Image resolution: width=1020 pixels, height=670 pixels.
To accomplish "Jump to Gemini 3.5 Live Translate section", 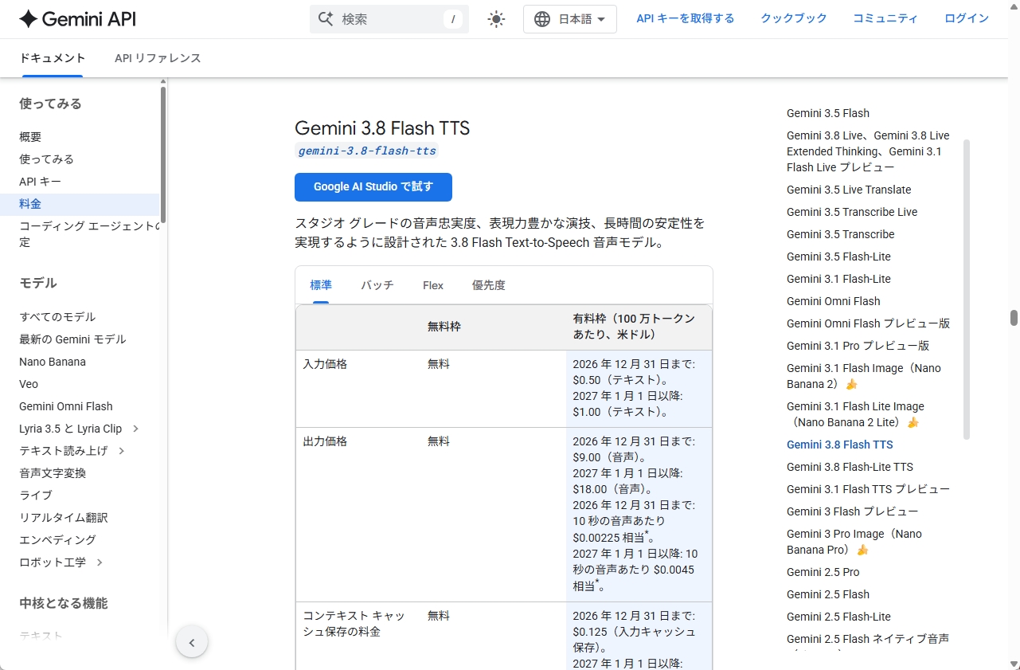I will [x=849, y=190].
